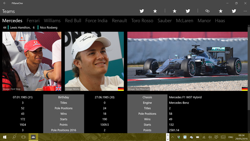Viewport: 250px width, 141px height.
Task: Open the McLaren team tab
Action: coord(184,21)
